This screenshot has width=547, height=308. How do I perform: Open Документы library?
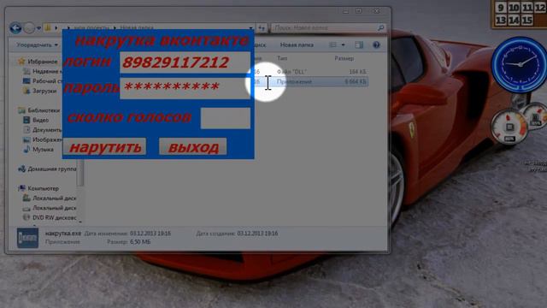[42, 130]
